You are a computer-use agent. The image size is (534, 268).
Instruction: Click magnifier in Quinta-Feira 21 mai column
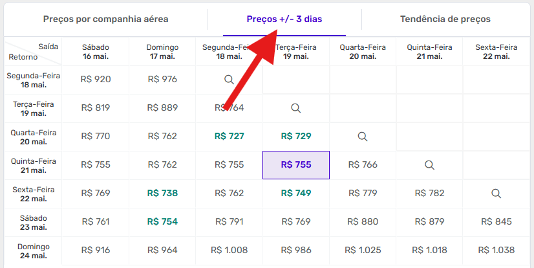pos(429,165)
